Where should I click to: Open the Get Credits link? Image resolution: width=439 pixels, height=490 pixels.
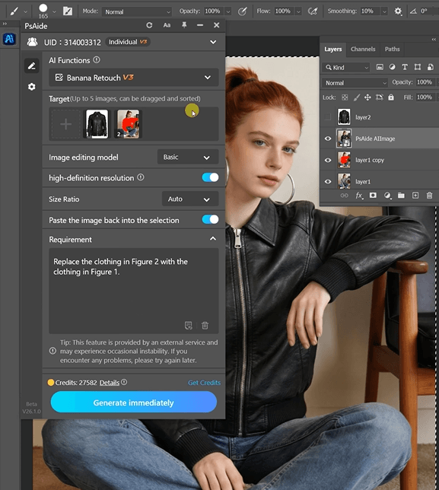pos(204,383)
